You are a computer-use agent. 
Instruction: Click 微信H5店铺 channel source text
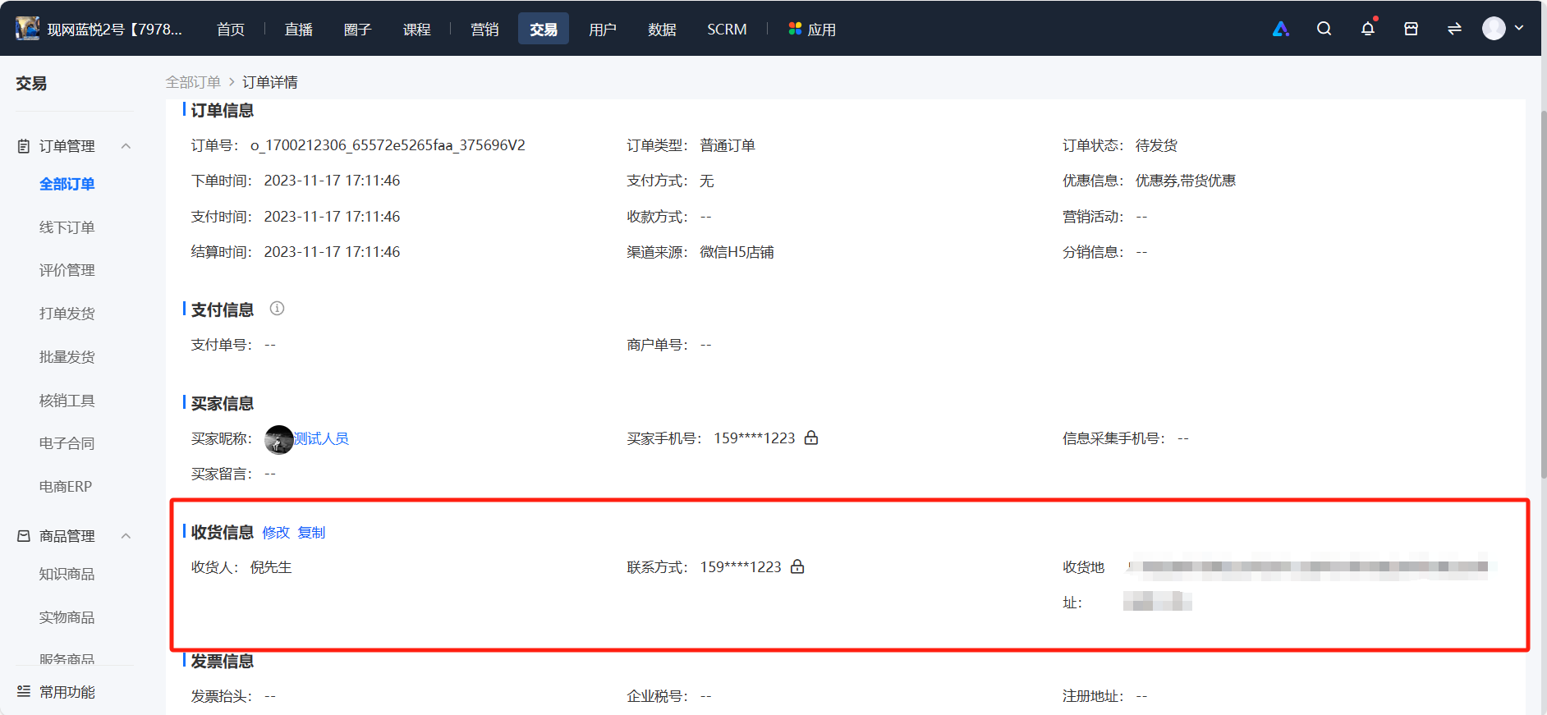737,252
